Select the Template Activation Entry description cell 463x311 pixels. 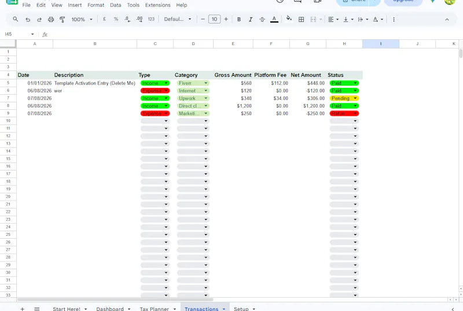point(95,83)
